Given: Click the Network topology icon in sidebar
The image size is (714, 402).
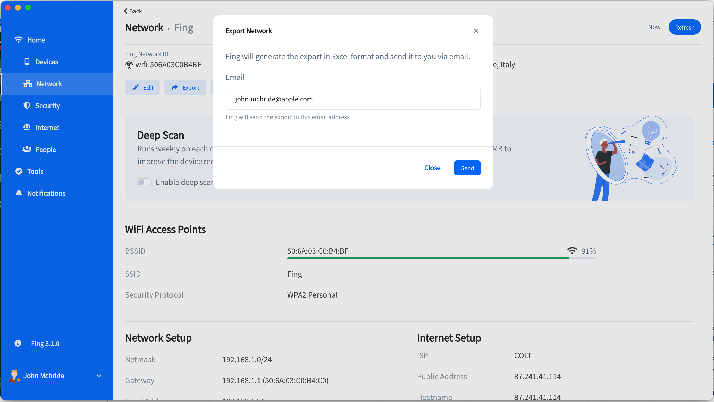Looking at the screenshot, I should point(28,84).
